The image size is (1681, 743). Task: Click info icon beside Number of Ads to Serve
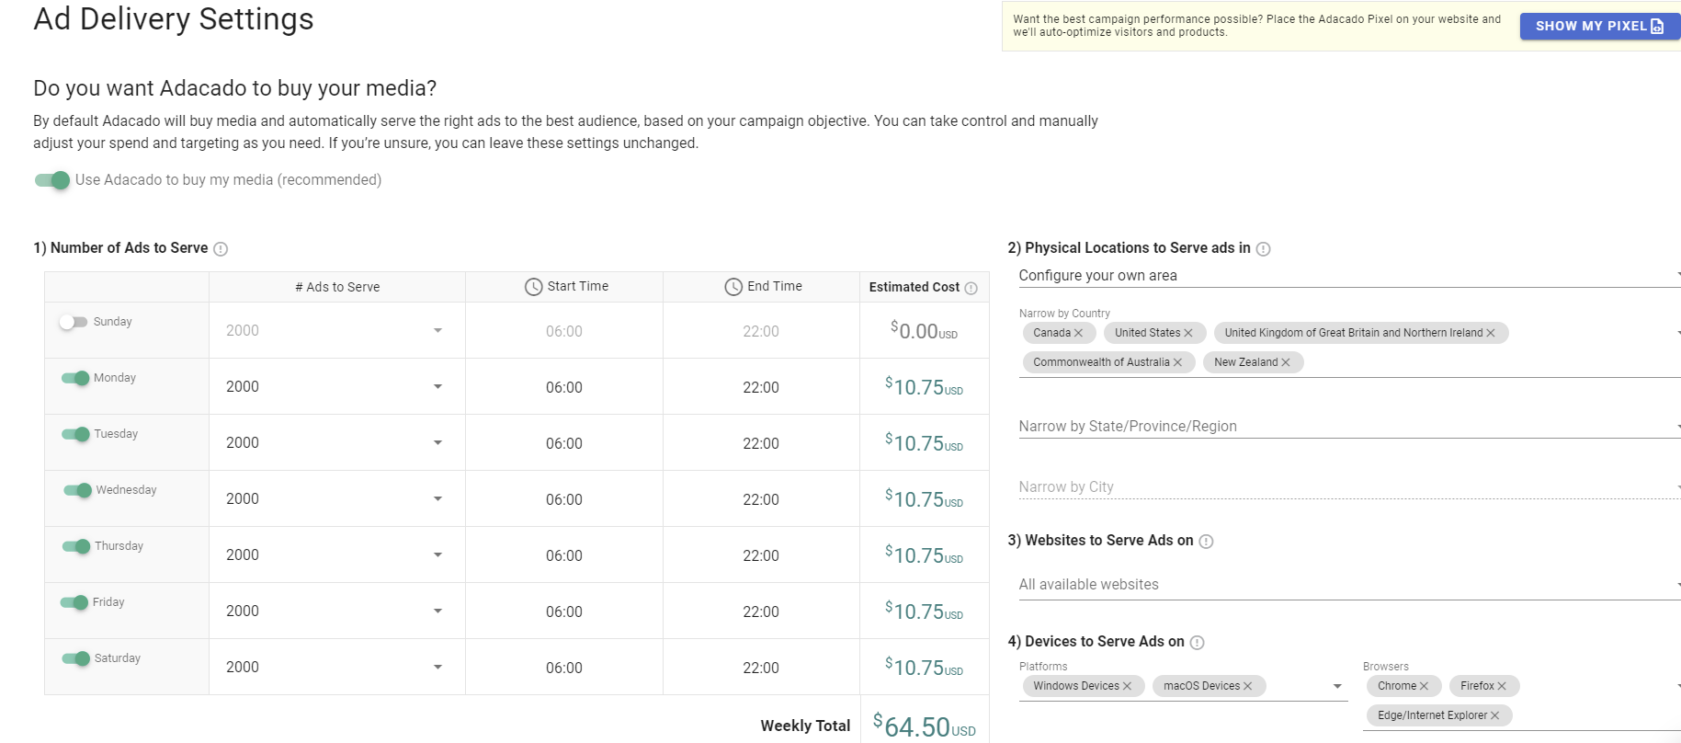pos(221,249)
